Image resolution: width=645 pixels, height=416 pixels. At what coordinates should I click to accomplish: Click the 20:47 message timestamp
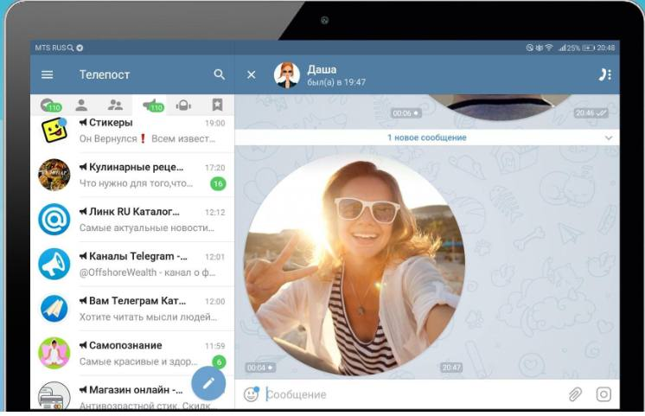coord(451,367)
